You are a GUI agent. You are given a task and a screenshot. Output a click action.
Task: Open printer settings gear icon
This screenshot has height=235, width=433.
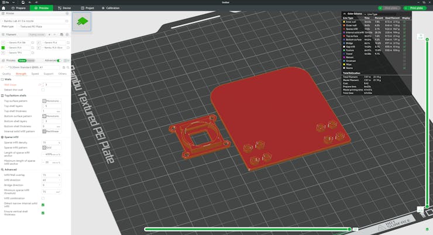[67, 14]
